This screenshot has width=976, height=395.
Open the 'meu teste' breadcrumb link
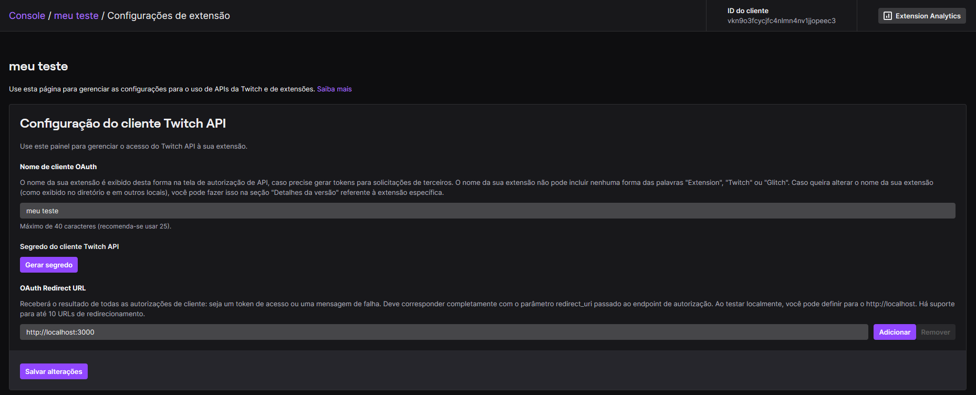click(76, 16)
